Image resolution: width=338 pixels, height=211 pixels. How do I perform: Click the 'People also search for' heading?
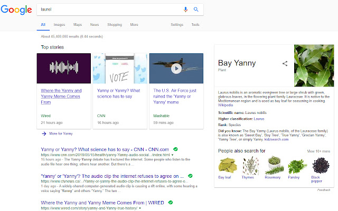tap(242, 151)
